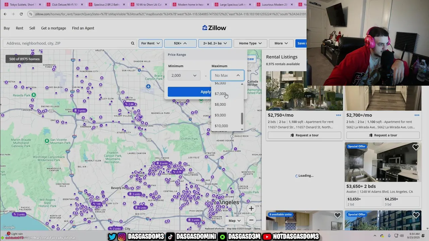
Task: Open the 2+ bd, 2+ ba filter
Action: click(x=215, y=43)
